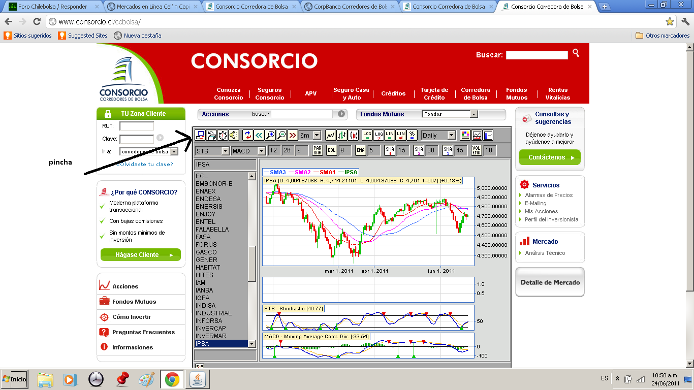Click the chart data table icon
The height and width of the screenshot is (390, 694).
pyautogui.click(x=488, y=135)
